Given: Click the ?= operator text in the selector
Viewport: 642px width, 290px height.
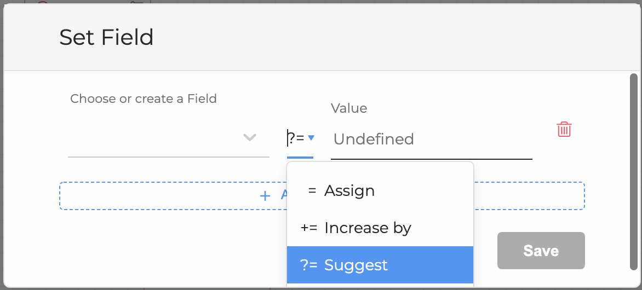Looking at the screenshot, I should click(x=296, y=138).
